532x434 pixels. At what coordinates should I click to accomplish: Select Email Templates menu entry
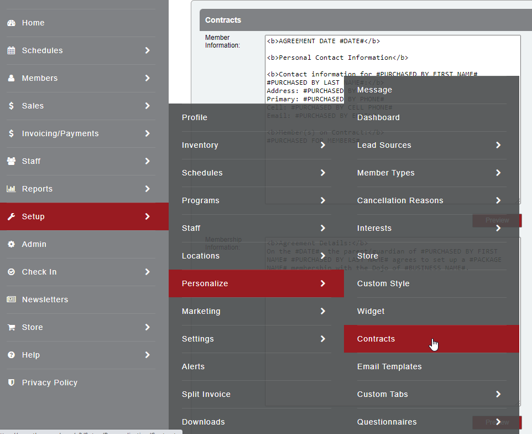(389, 366)
